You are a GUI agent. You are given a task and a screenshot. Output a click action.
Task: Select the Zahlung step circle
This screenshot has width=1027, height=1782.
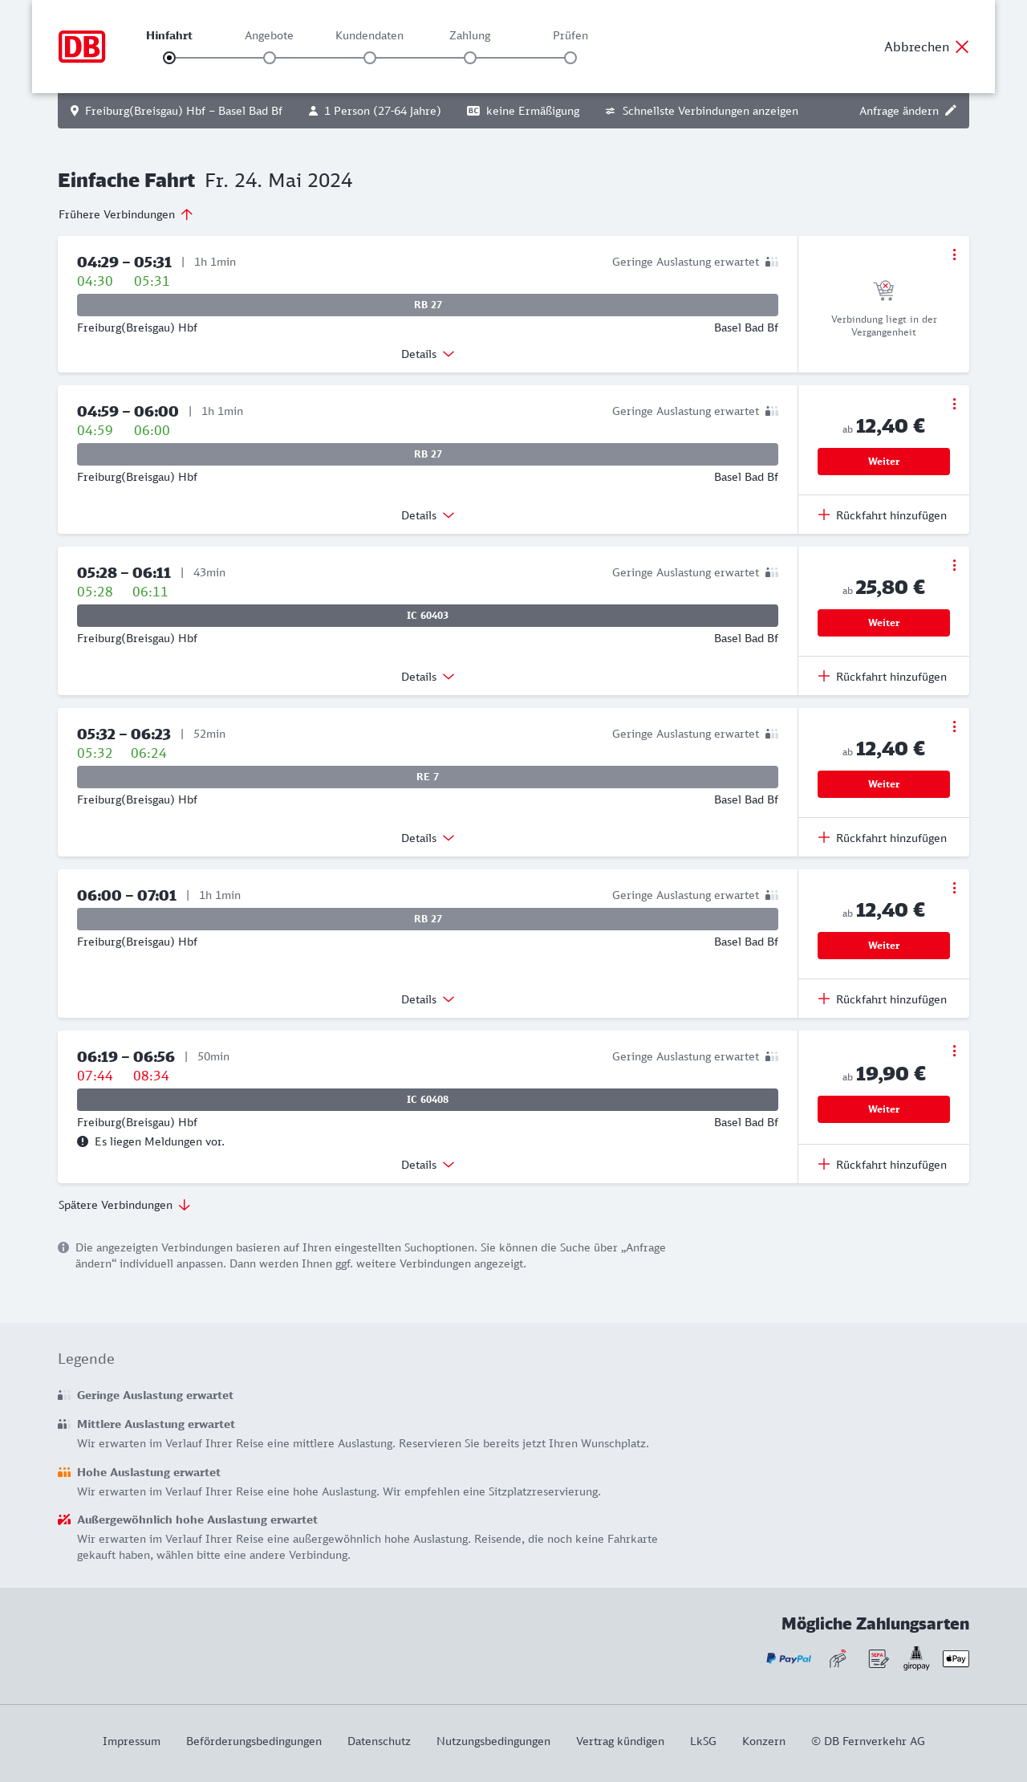(470, 58)
